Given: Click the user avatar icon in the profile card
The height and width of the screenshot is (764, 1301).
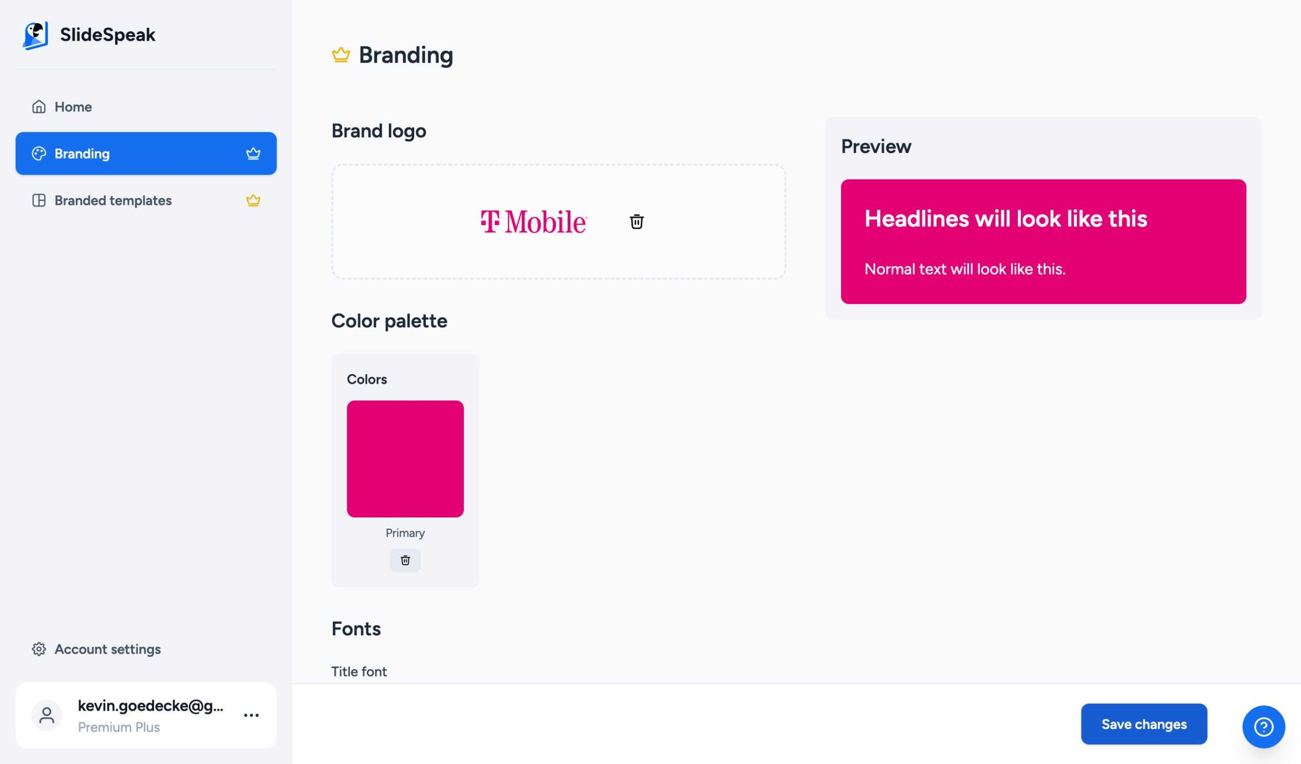Looking at the screenshot, I should coord(47,715).
